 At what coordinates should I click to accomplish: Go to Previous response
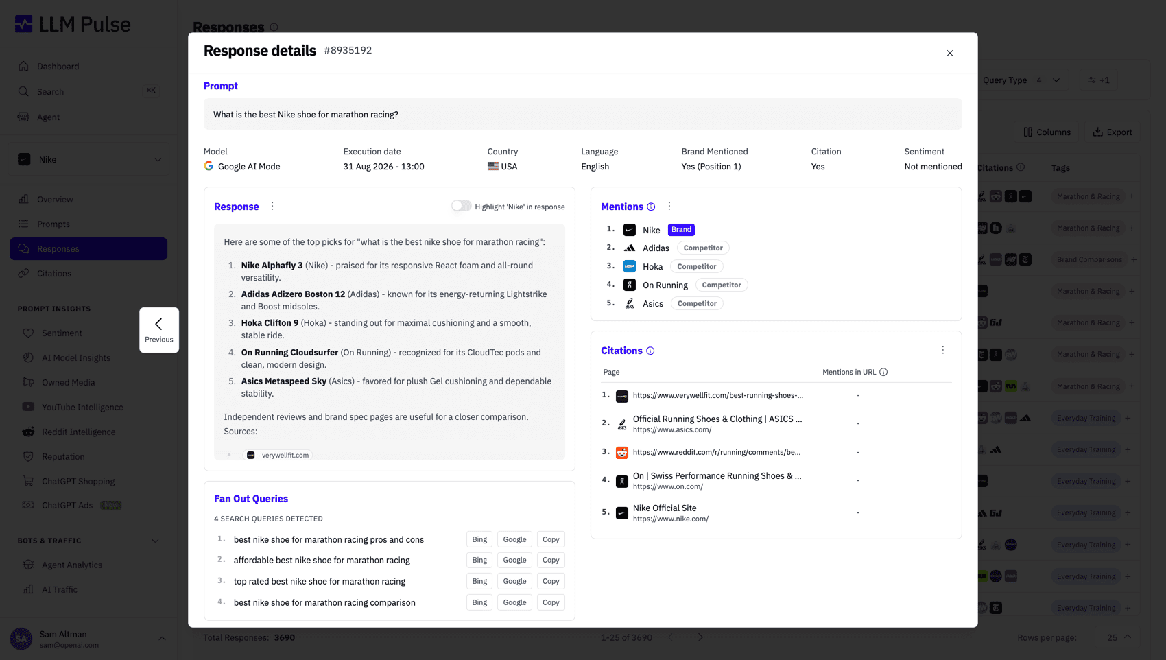point(159,330)
